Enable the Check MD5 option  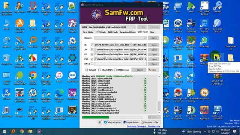(99, 70)
